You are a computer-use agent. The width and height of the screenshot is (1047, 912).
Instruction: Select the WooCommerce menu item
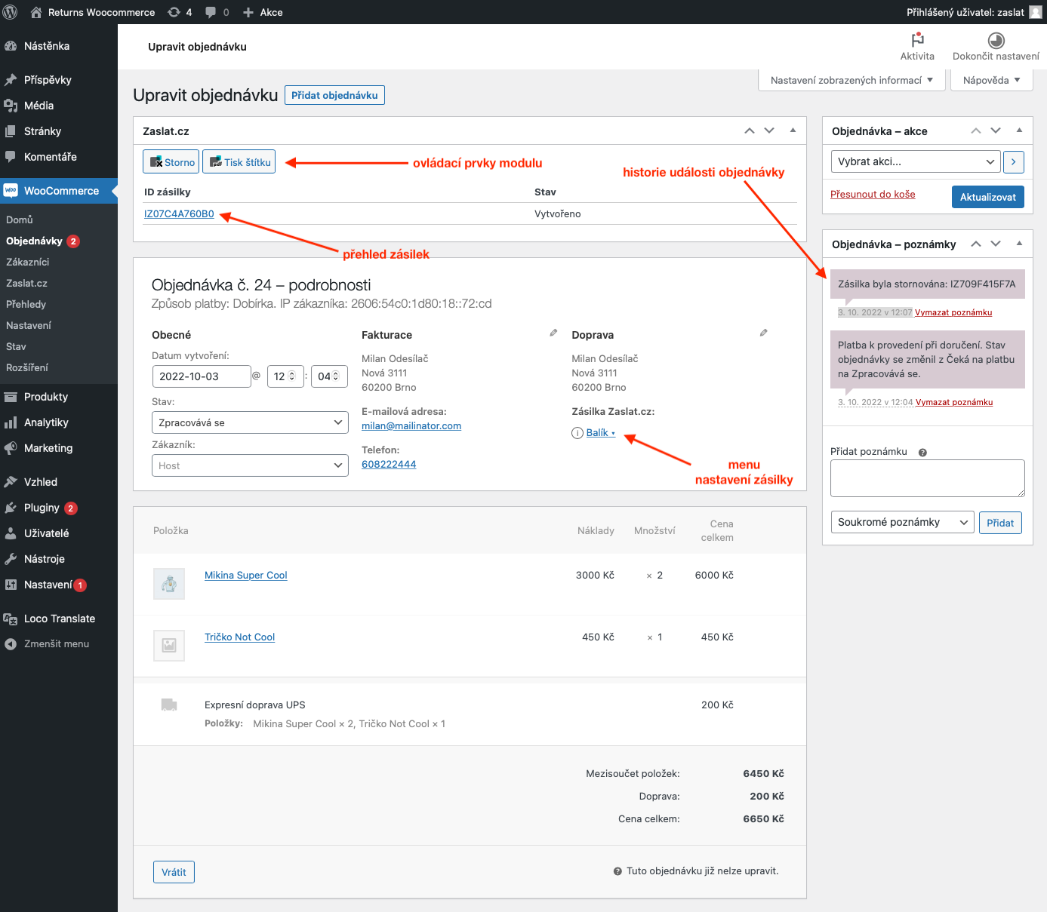[x=59, y=191]
